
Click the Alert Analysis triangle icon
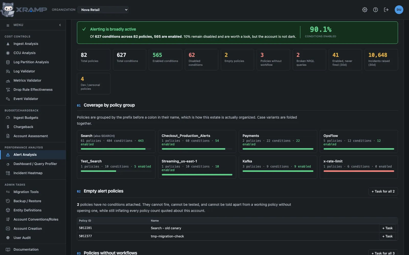coord(8,155)
